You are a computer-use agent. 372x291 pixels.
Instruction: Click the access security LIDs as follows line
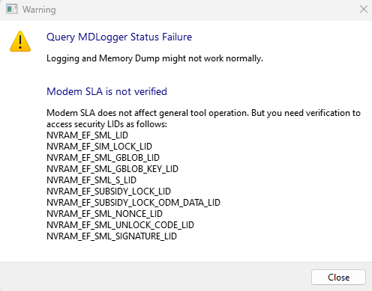(x=106, y=124)
